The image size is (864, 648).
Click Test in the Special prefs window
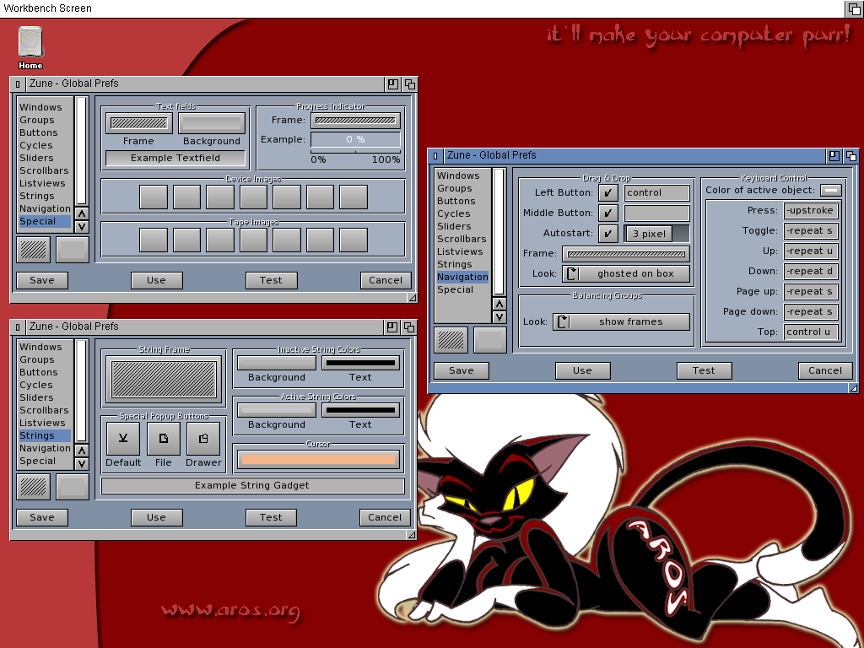pyautogui.click(x=271, y=280)
